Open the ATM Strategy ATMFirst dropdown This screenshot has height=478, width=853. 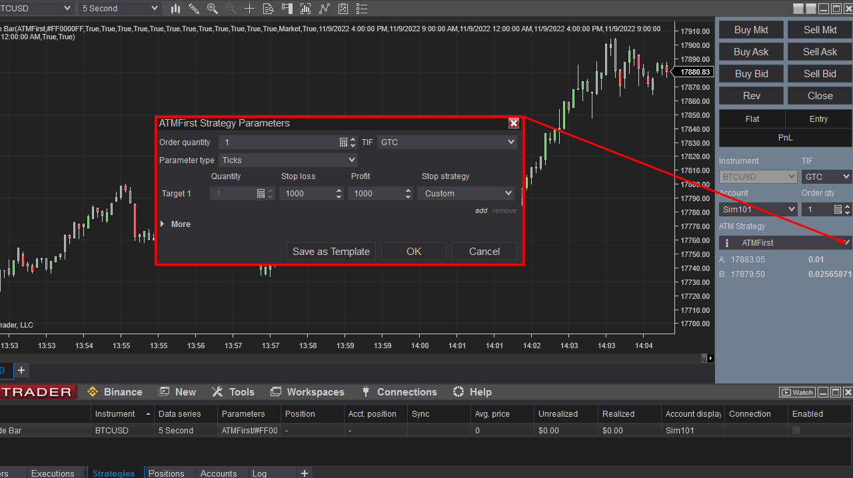pyautogui.click(x=785, y=243)
